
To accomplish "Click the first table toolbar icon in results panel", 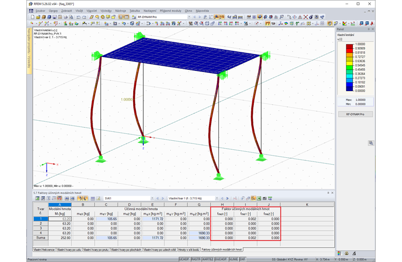I will 37,198.
